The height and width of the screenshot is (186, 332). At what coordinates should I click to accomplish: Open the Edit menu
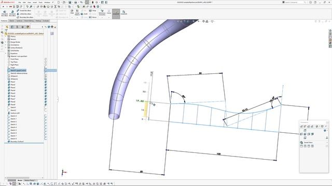[x=24, y=2]
